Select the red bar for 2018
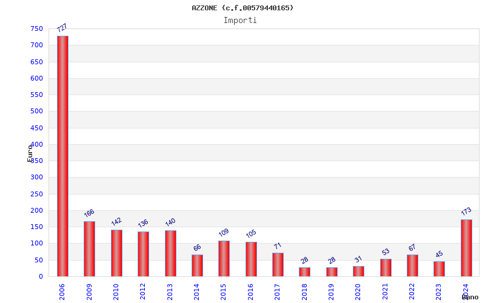The image size is (485, 303). (305, 271)
